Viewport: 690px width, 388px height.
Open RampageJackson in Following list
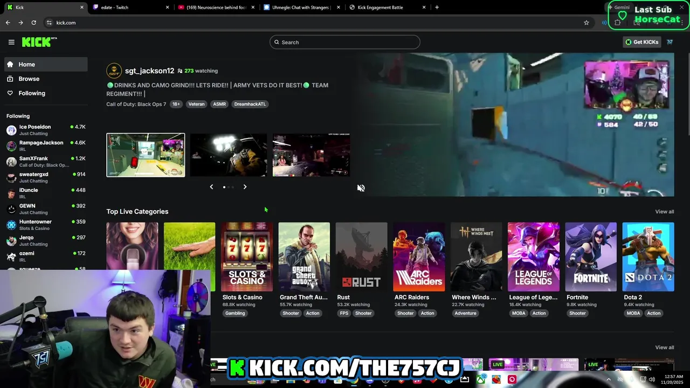[46, 145]
